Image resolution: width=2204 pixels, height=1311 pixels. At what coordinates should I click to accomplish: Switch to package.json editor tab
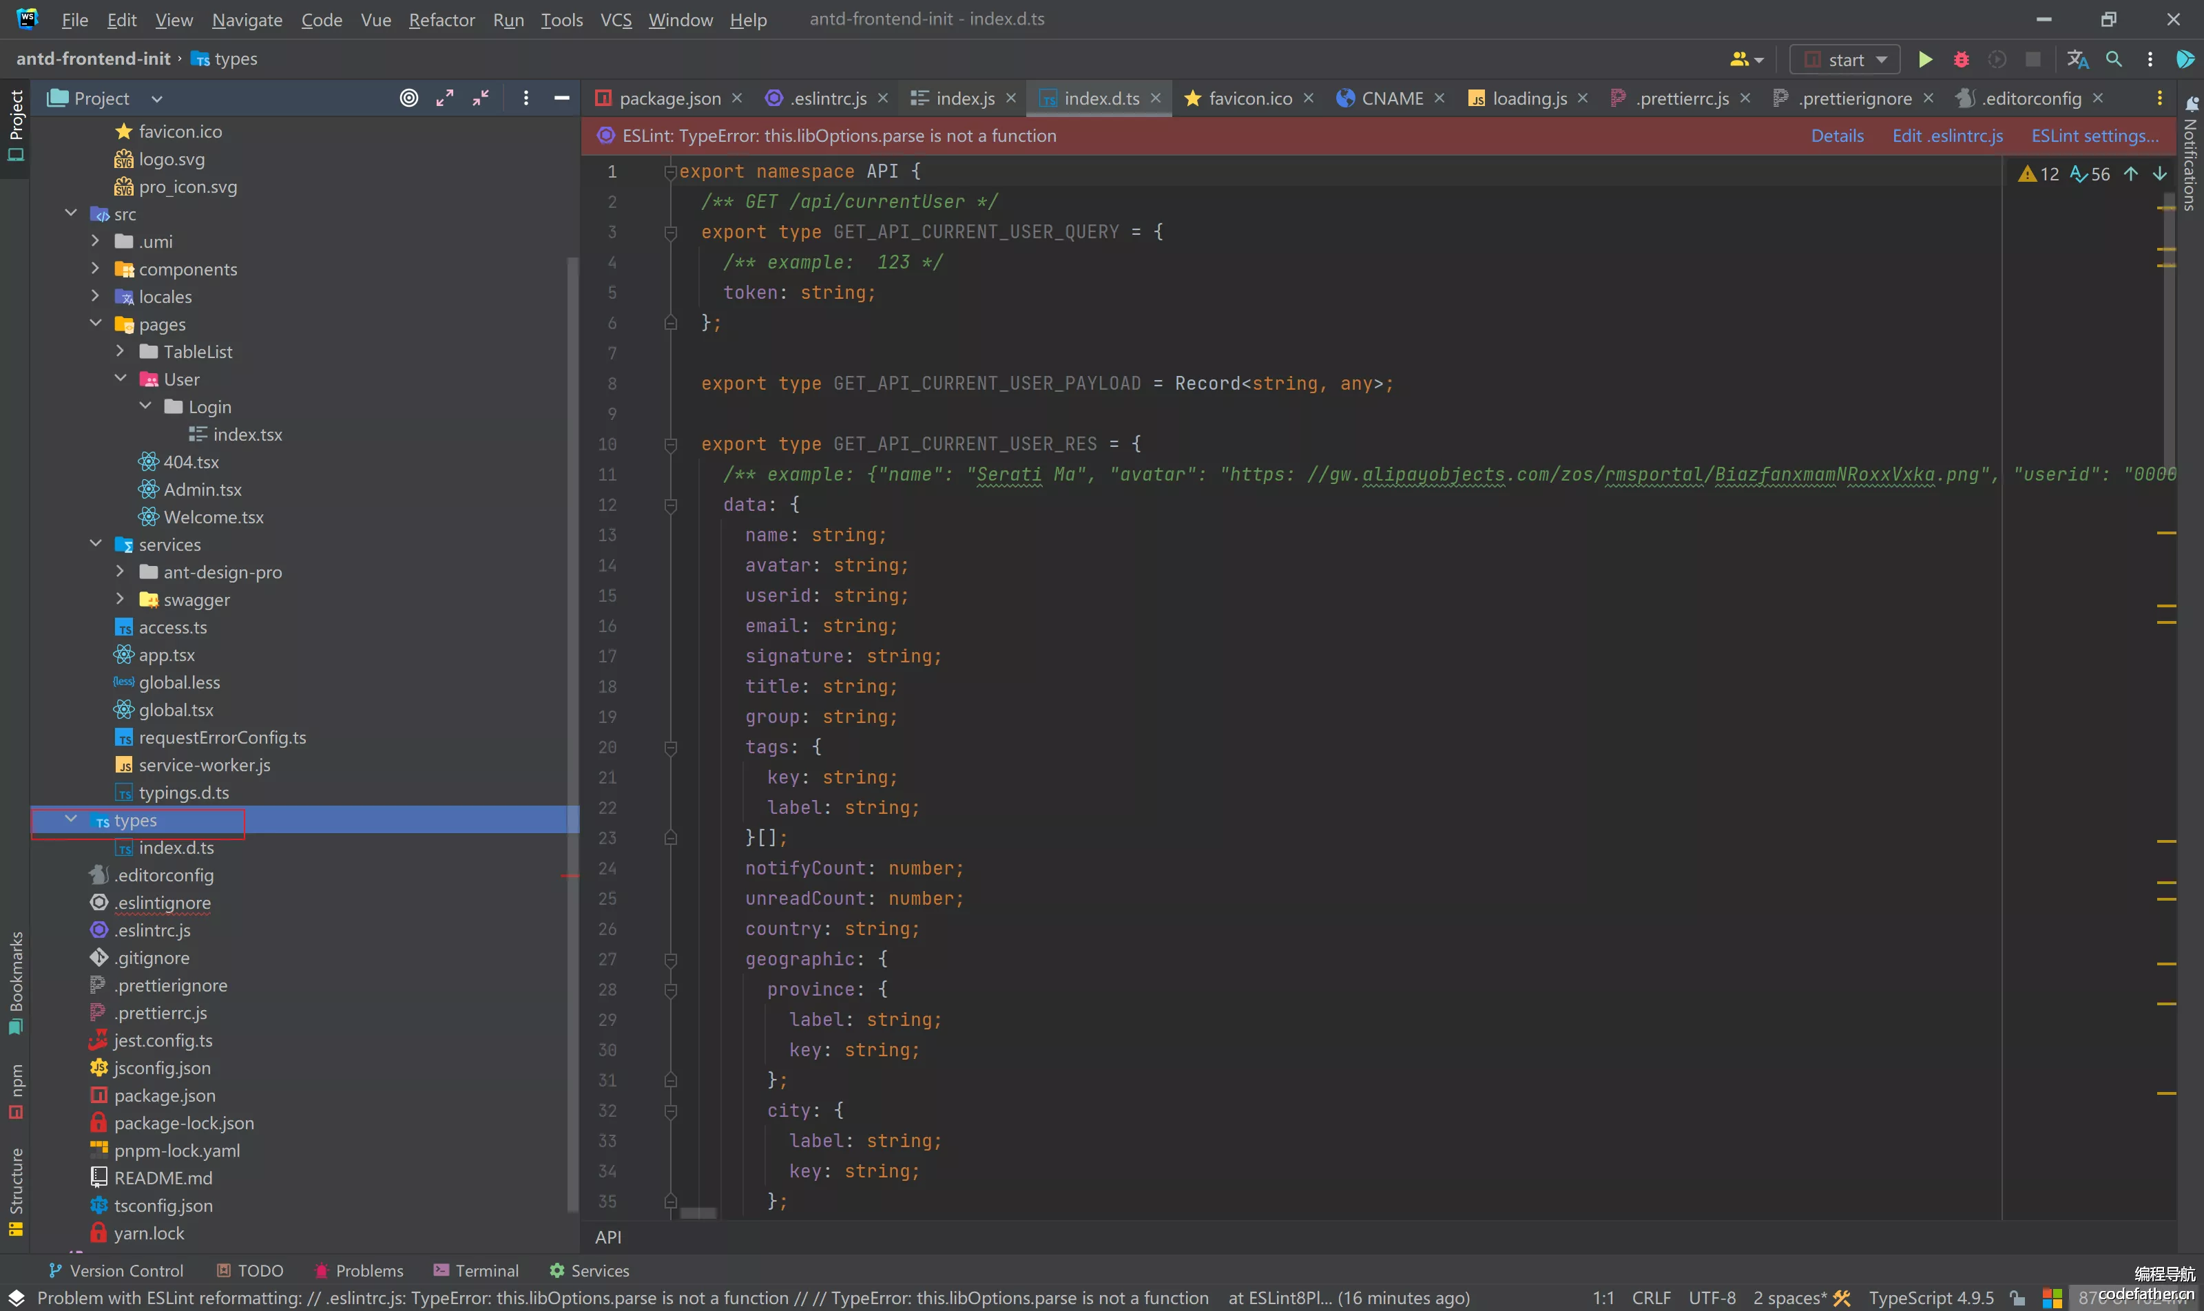tap(669, 98)
